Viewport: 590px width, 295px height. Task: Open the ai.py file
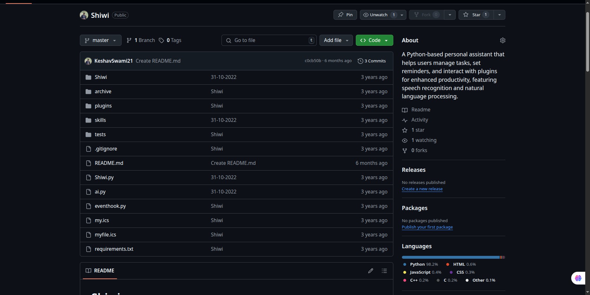(100, 192)
